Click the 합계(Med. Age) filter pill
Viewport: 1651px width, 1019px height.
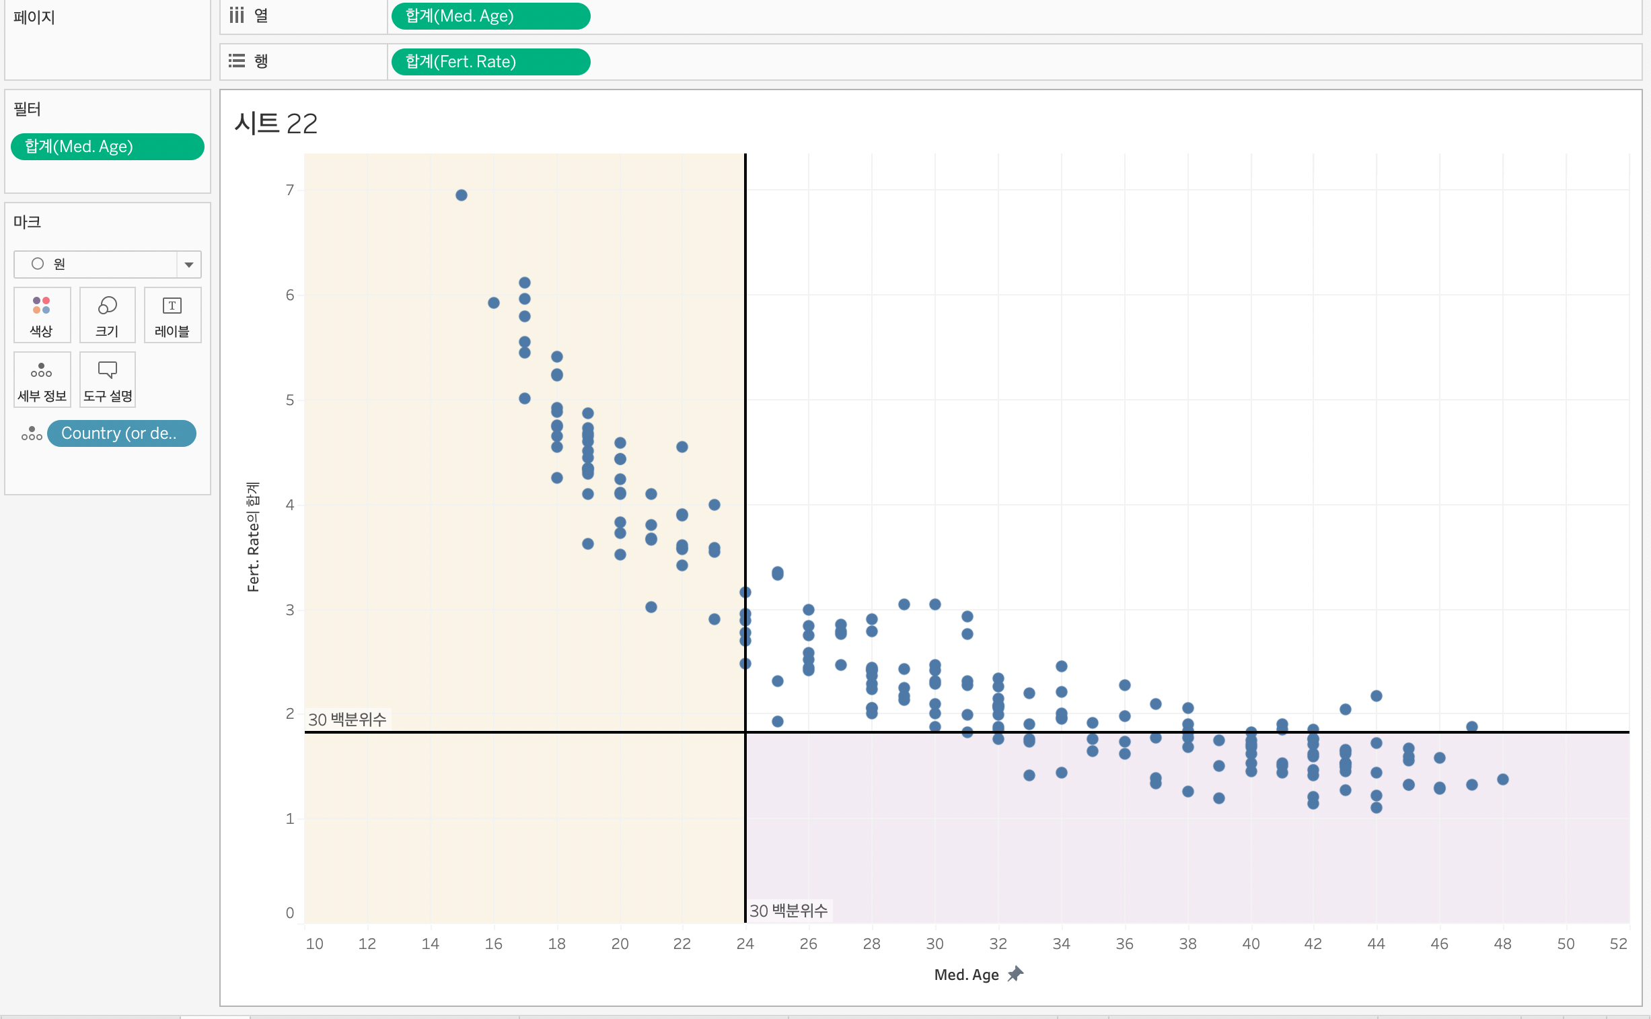[107, 146]
